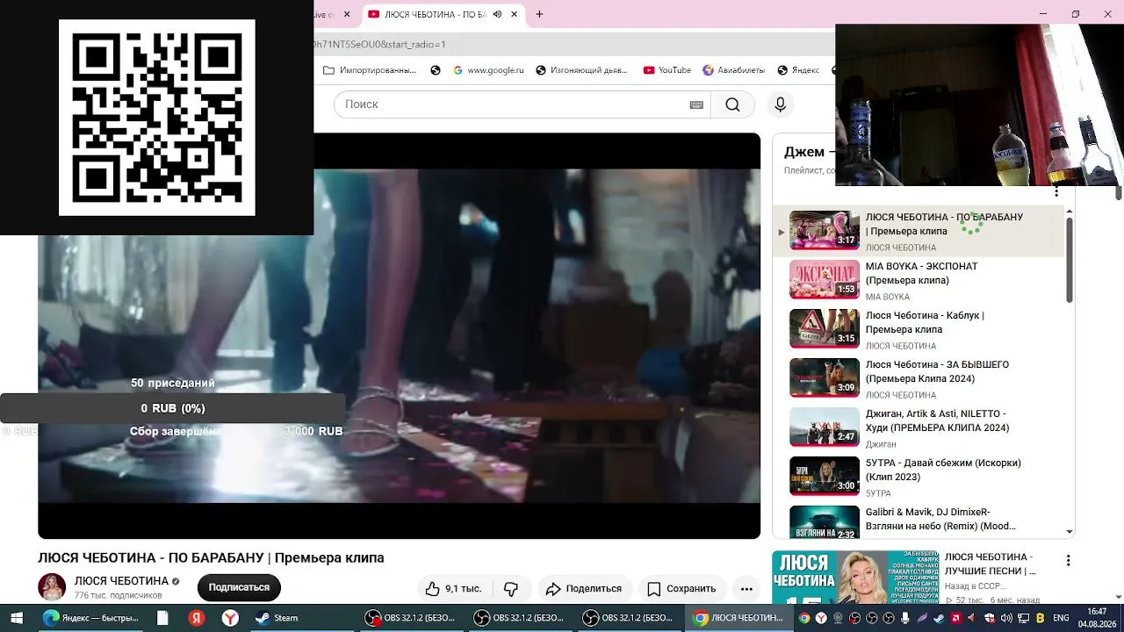Click the yellow B tray icon
Image resolution: width=1124 pixels, height=632 pixels.
(x=1041, y=618)
